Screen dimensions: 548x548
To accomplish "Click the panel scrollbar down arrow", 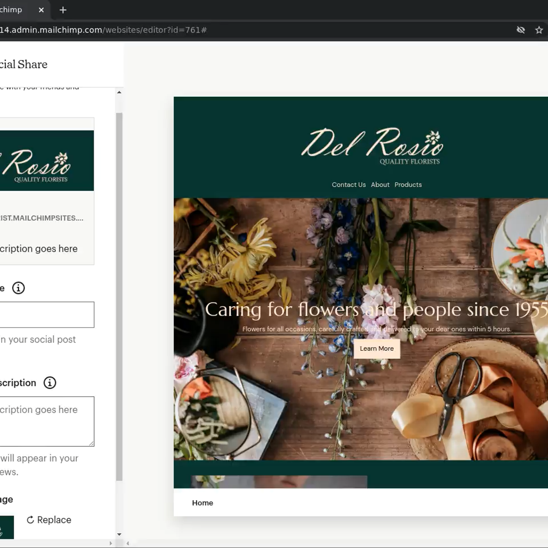I will pyautogui.click(x=119, y=534).
